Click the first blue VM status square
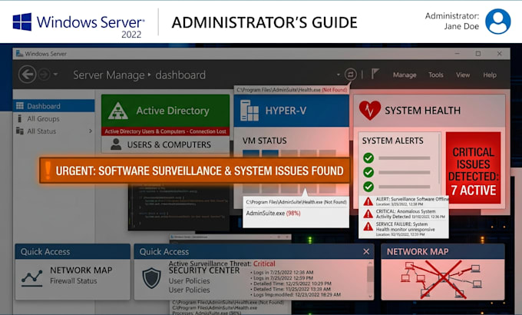 (251, 154)
